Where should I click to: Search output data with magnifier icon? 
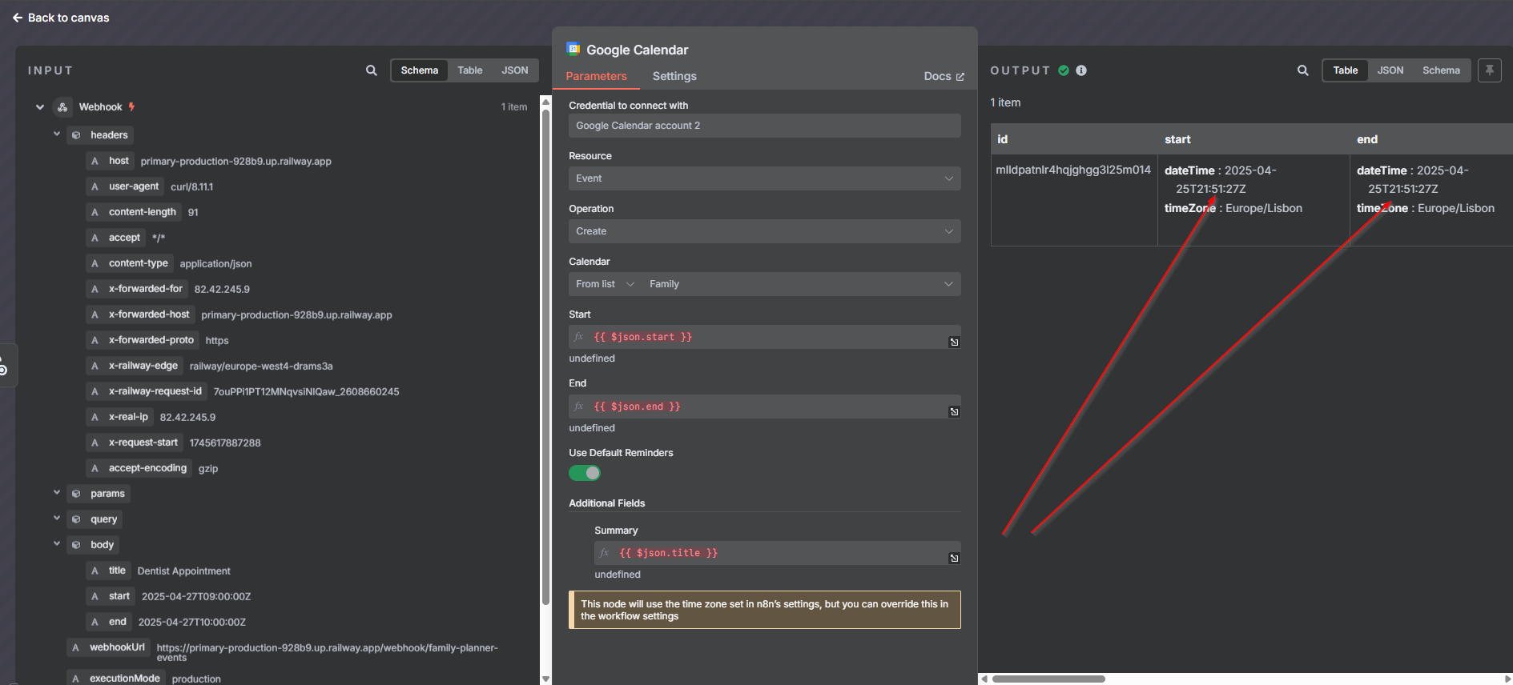tap(1303, 70)
